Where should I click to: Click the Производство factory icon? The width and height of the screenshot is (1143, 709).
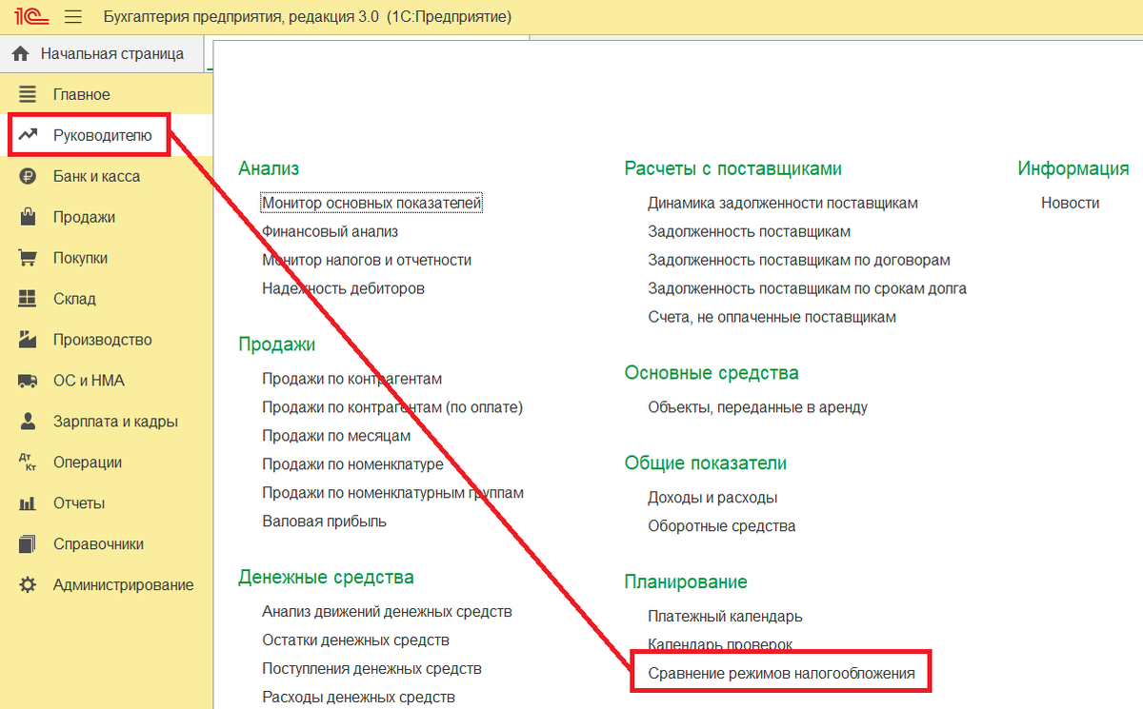pos(27,340)
